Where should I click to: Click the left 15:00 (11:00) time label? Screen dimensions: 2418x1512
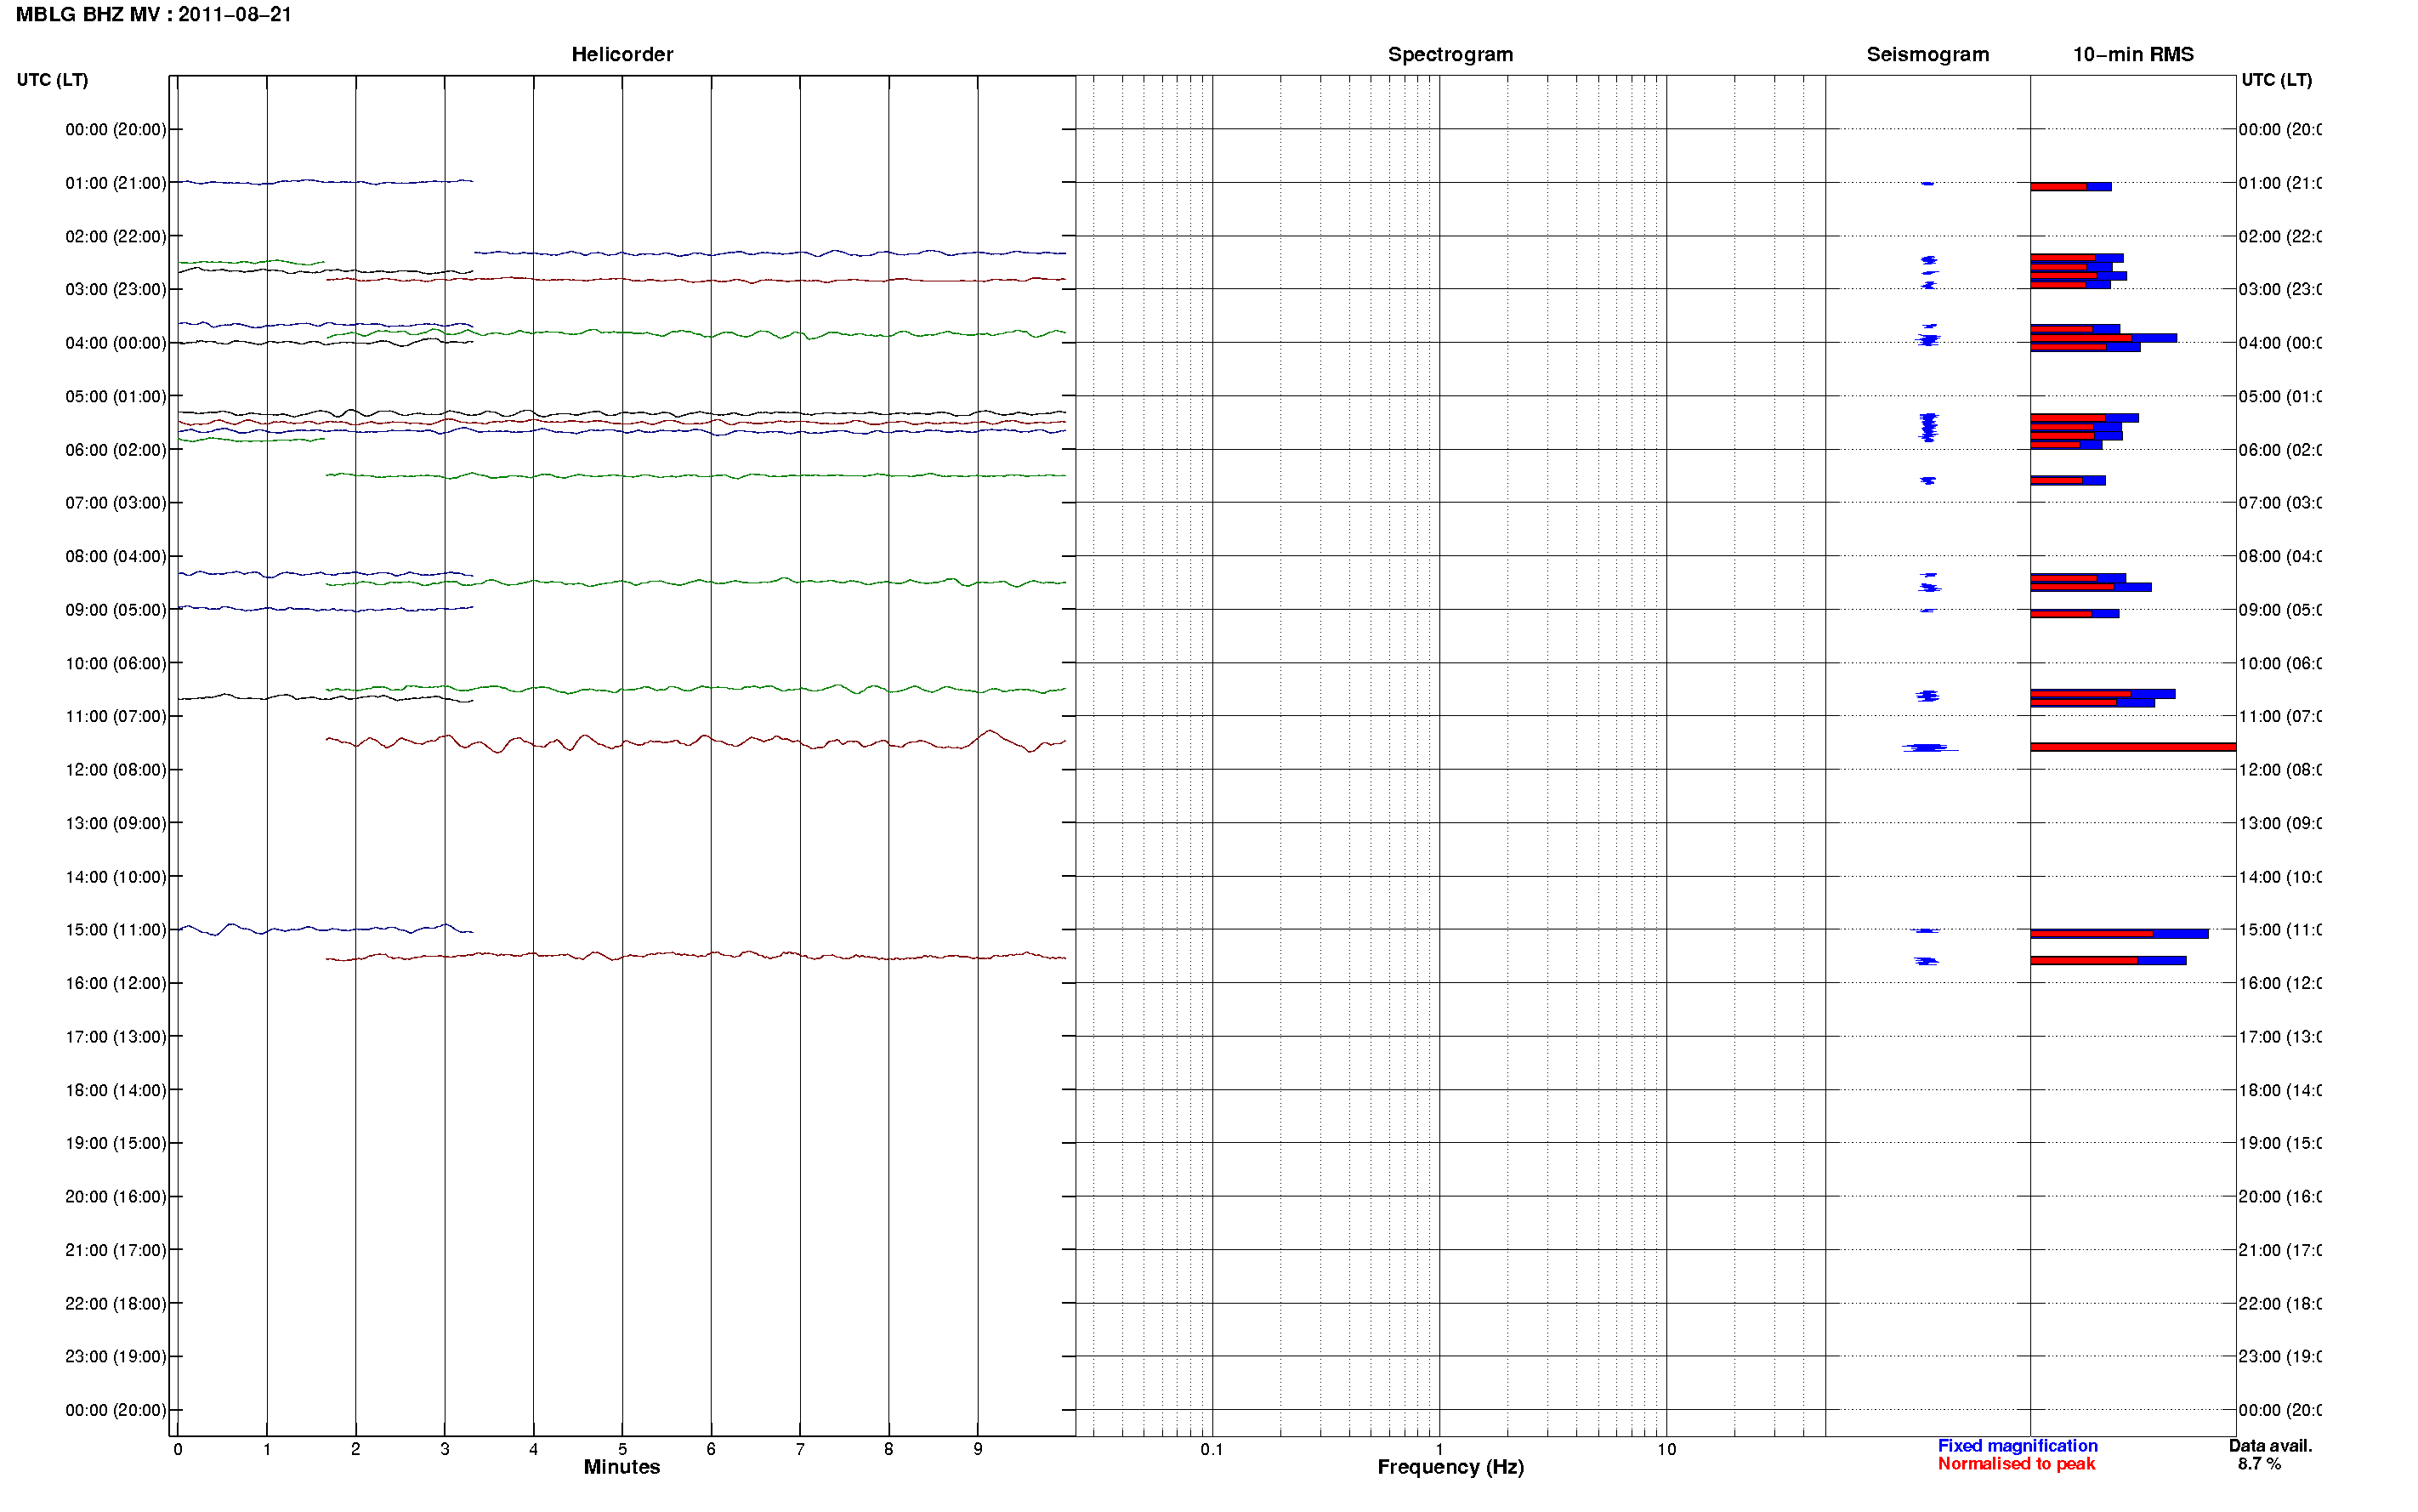[x=116, y=930]
